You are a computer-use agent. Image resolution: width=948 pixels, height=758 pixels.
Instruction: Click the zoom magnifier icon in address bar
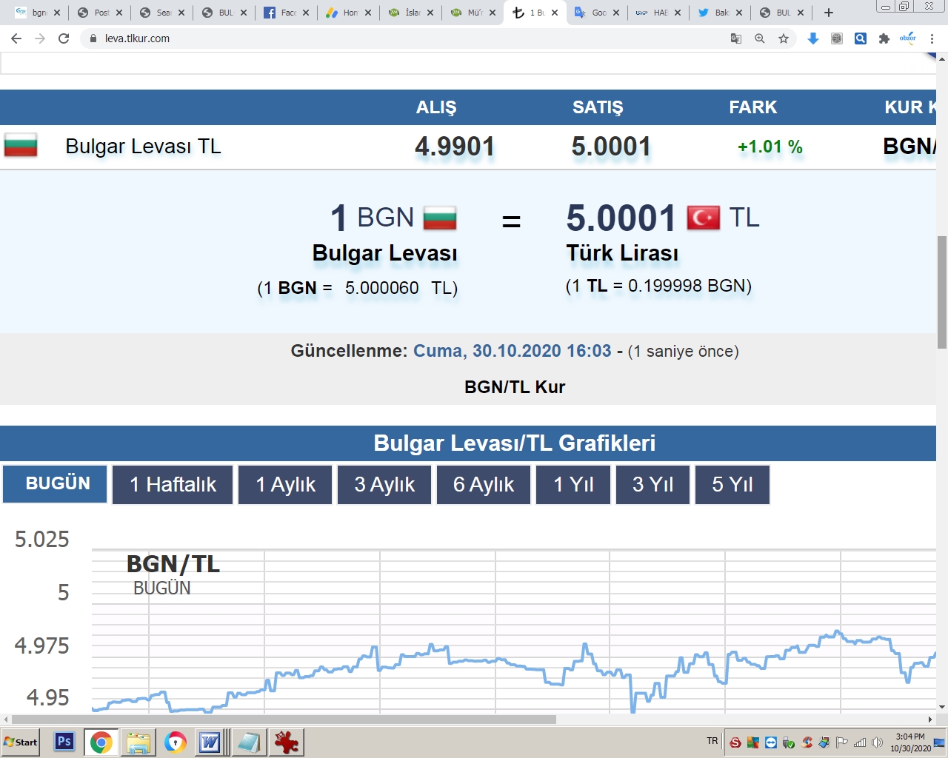coord(759,38)
